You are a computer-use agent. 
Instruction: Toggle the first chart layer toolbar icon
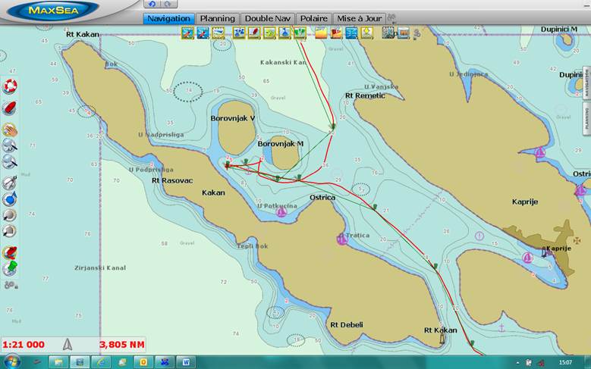(187, 33)
